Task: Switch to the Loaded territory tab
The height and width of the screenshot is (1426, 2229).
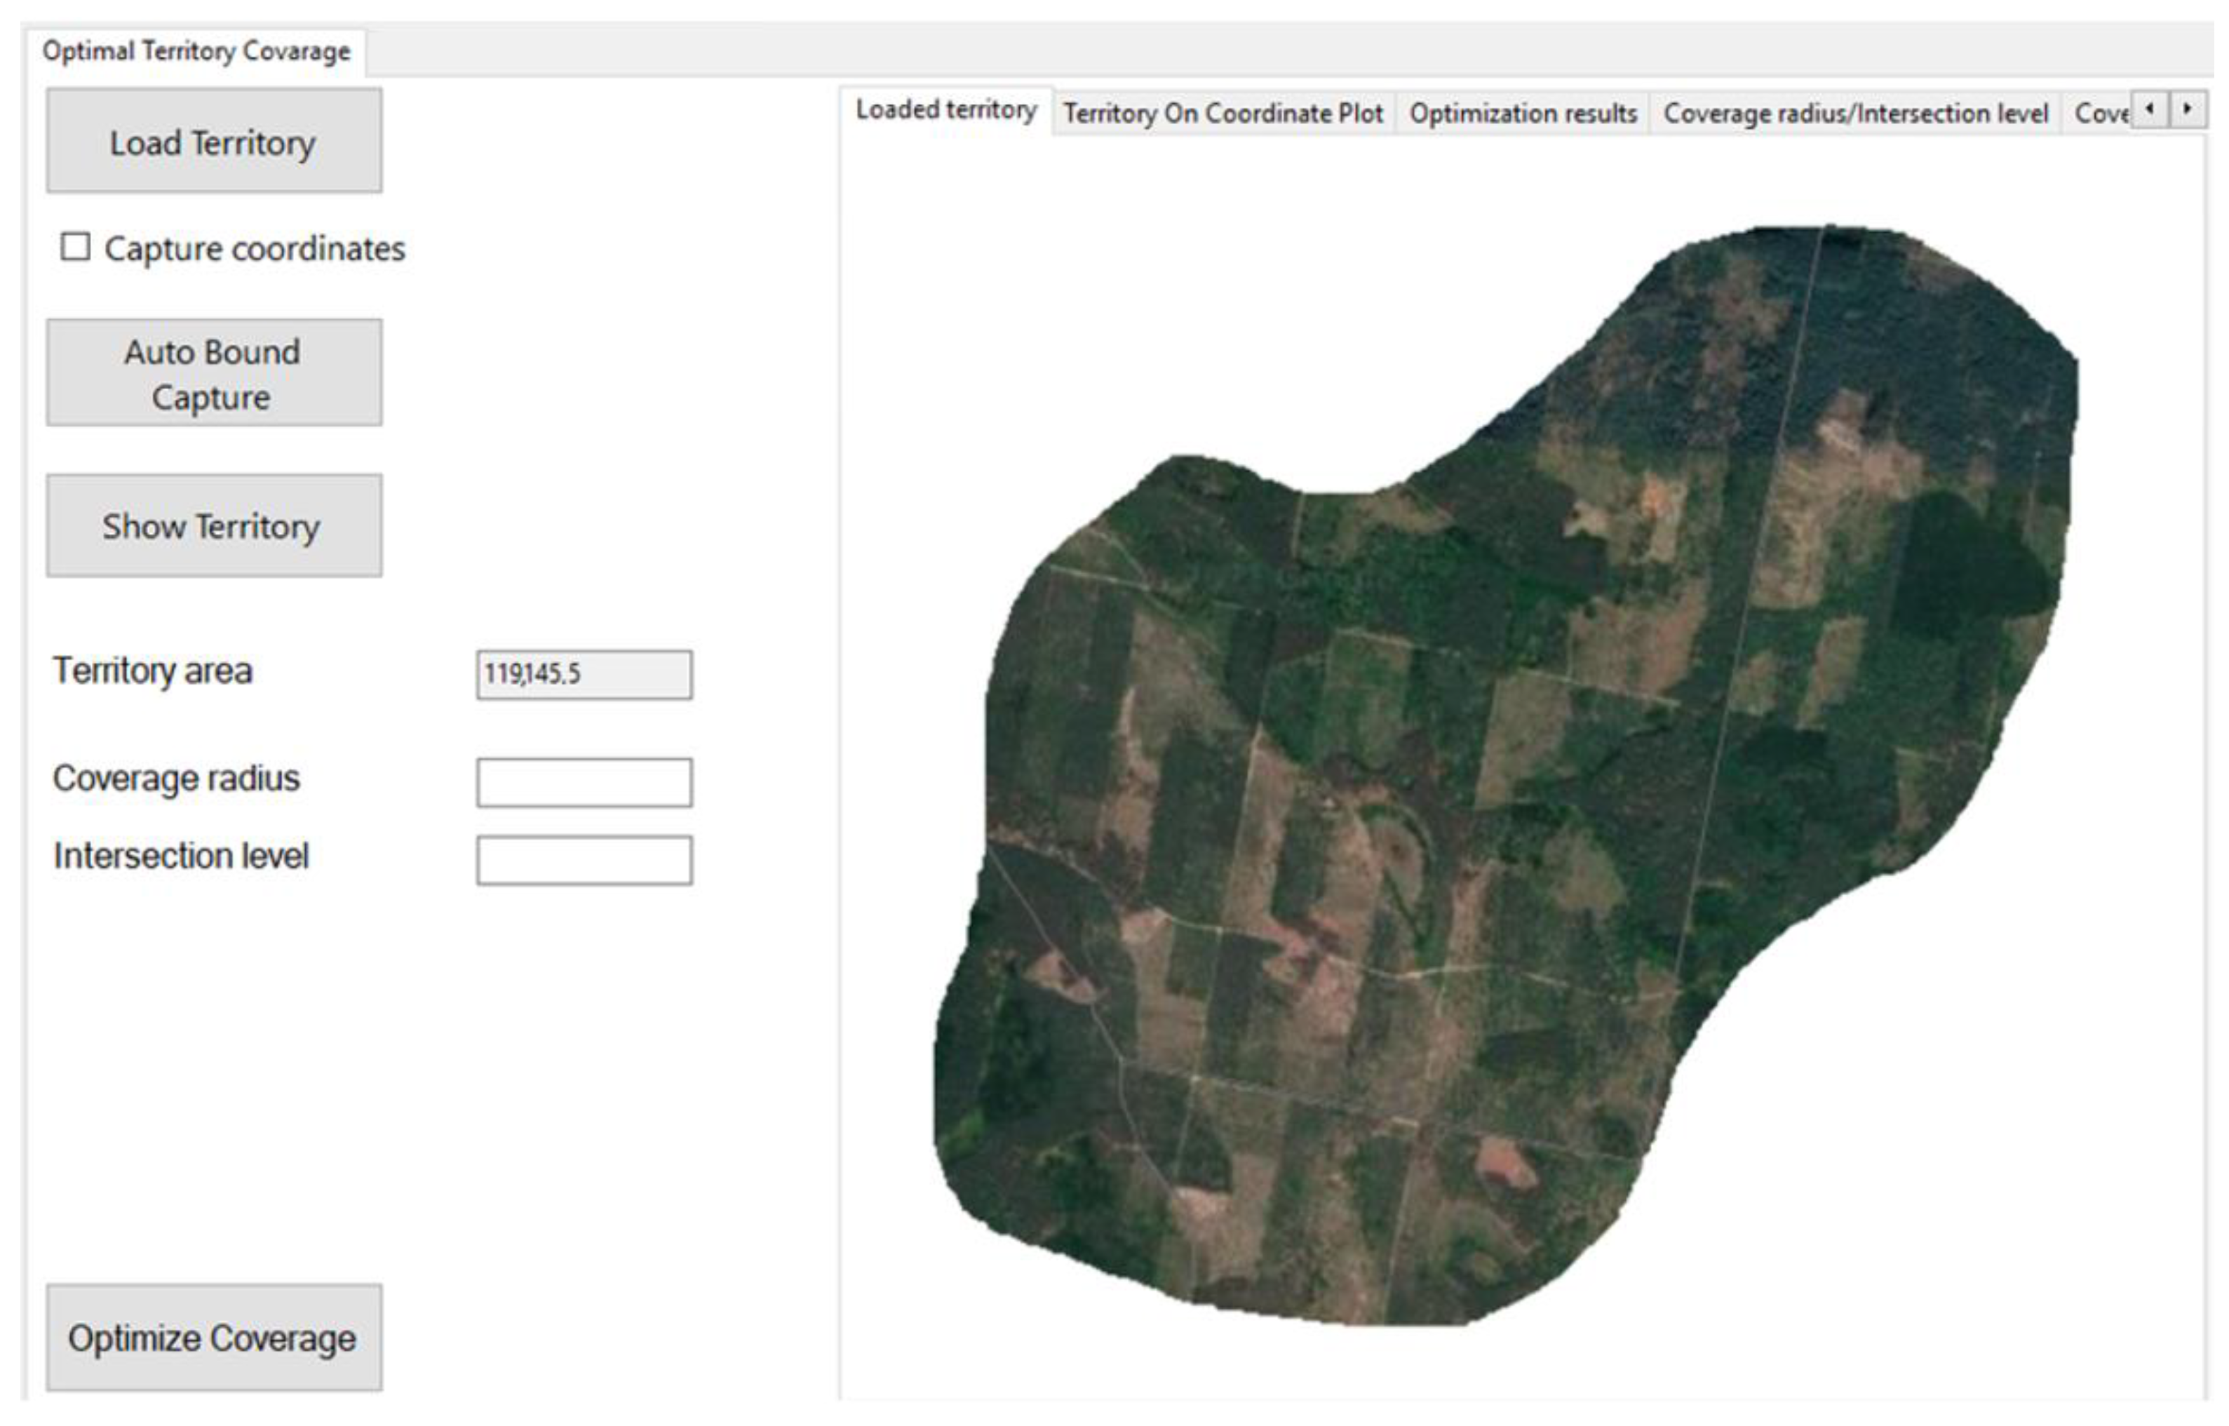Action: click(945, 110)
